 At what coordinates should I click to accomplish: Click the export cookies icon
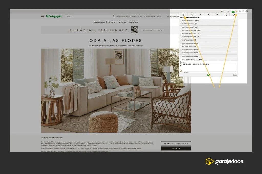[x=217, y=15]
